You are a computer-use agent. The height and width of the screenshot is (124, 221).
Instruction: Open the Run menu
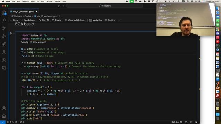pos(42,1)
